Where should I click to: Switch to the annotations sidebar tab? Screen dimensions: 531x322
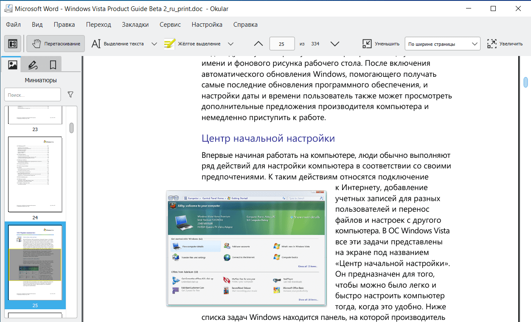click(33, 64)
